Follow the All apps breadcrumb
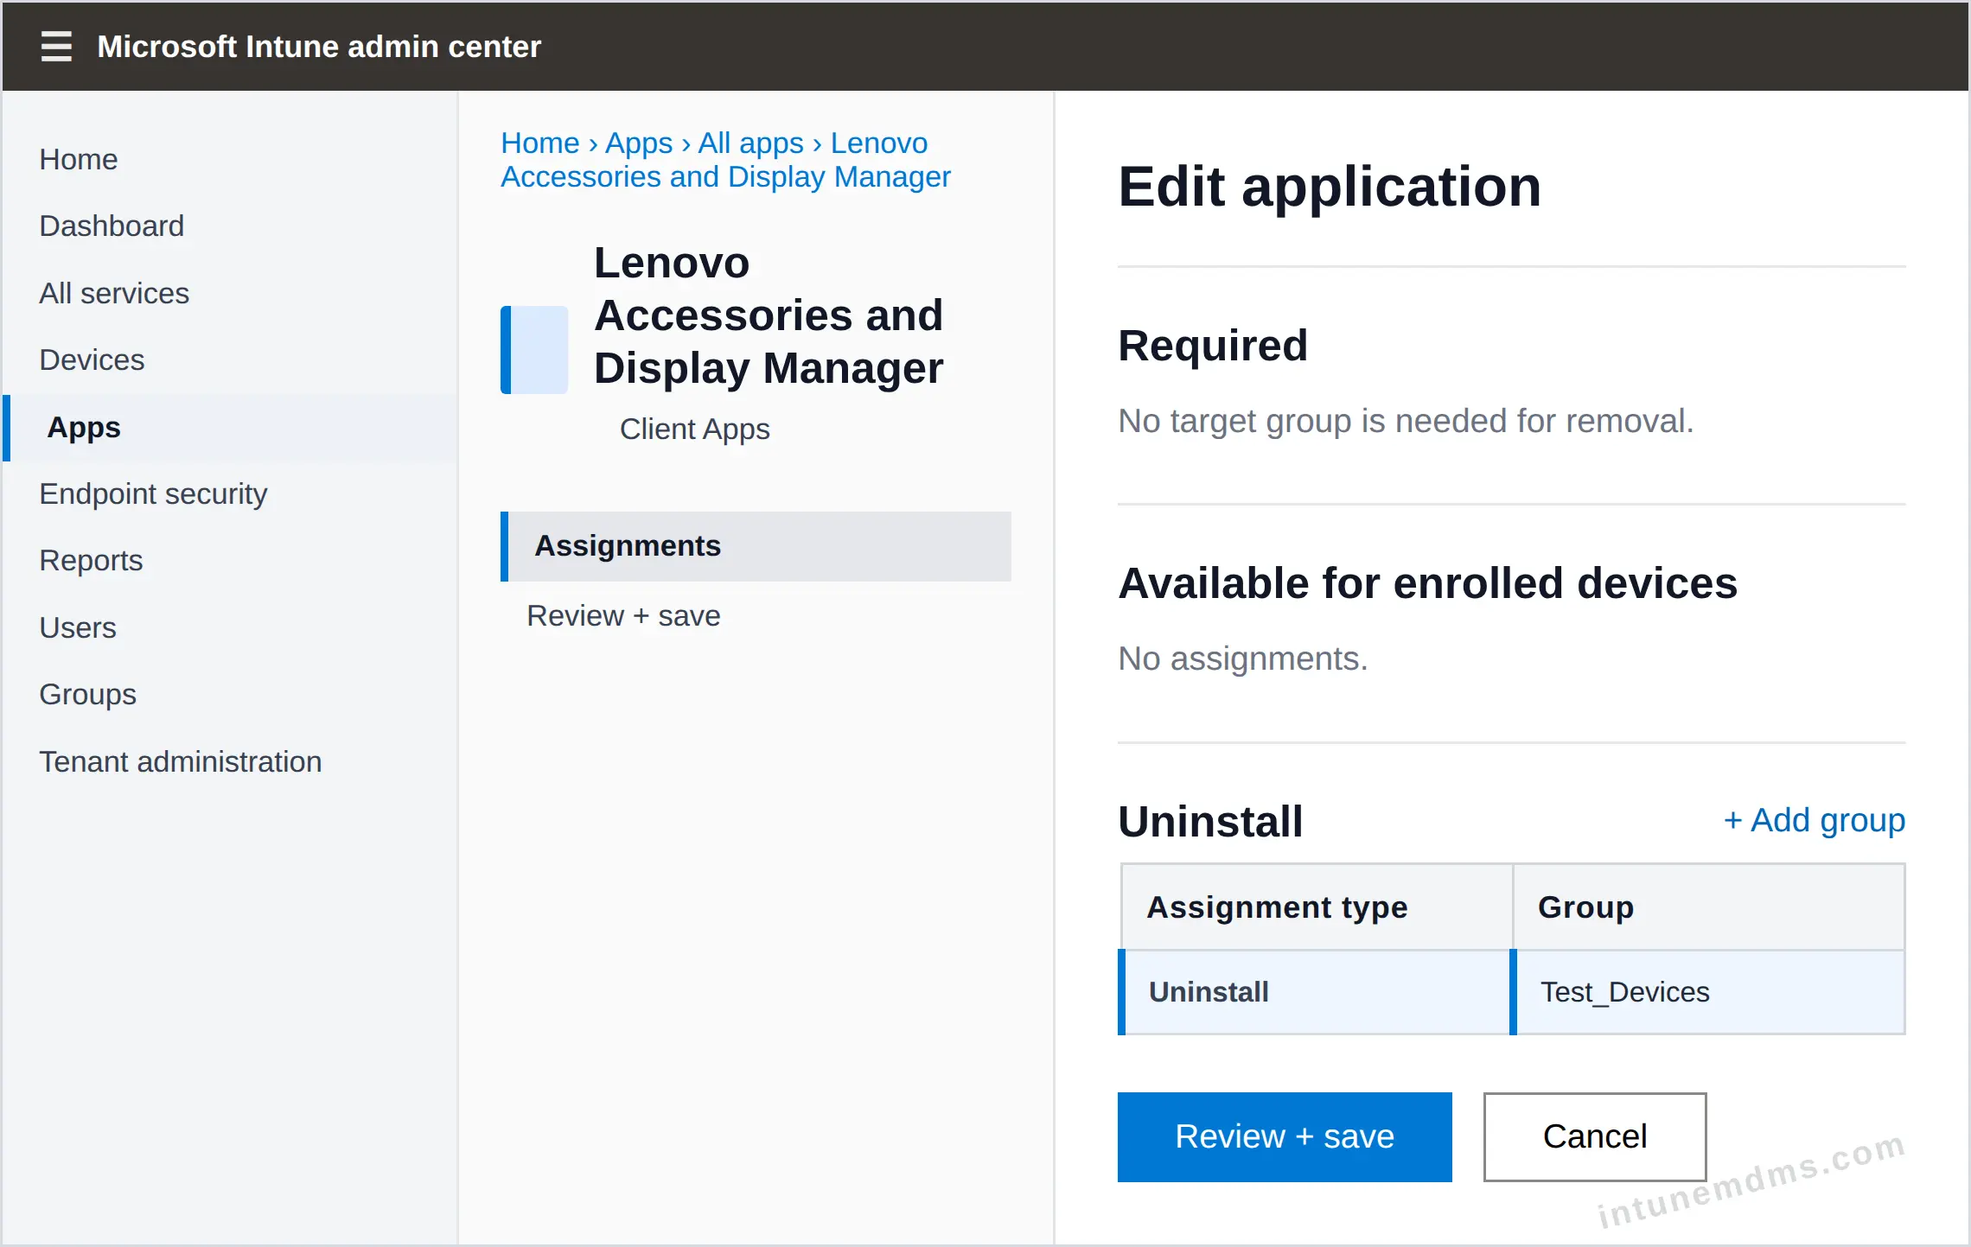The width and height of the screenshot is (1971, 1247). click(x=751, y=143)
